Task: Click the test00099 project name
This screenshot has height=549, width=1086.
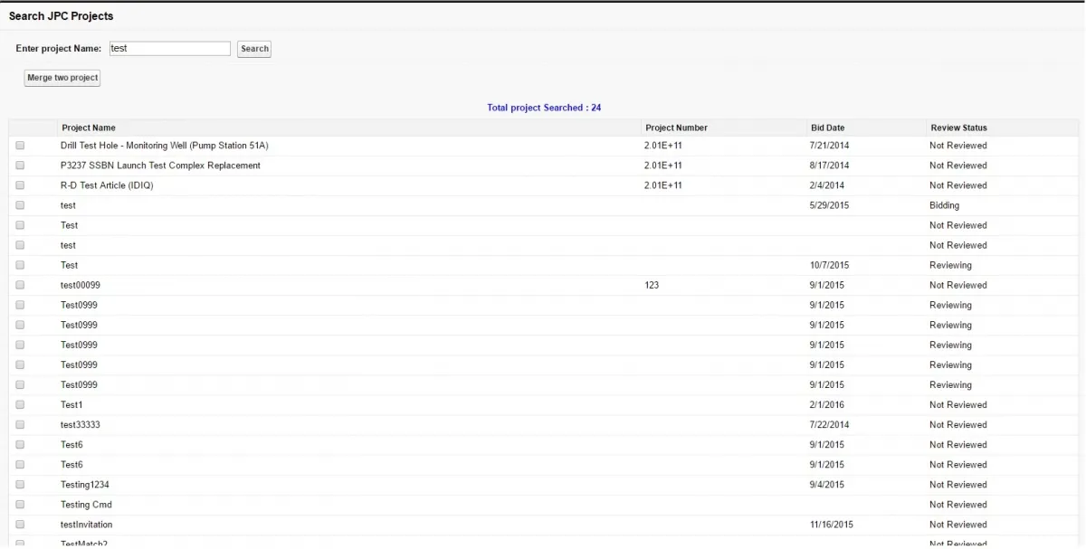Action: 81,285
